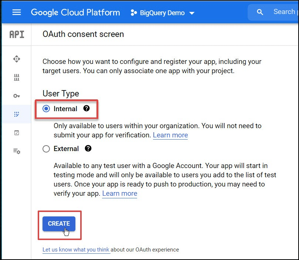299x260 pixels.
Task: Click the search magnifier icon
Action: click(260, 12)
